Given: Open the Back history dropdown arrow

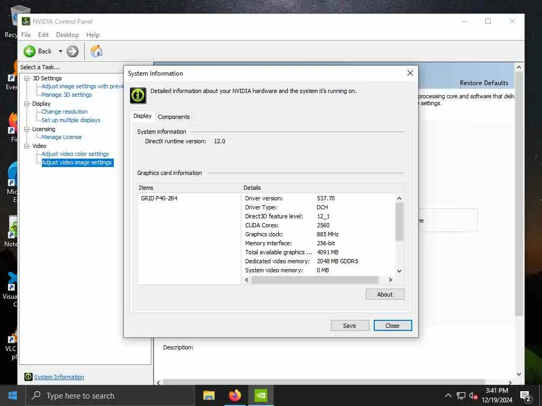Looking at the screenshot, I should [60, 51].
